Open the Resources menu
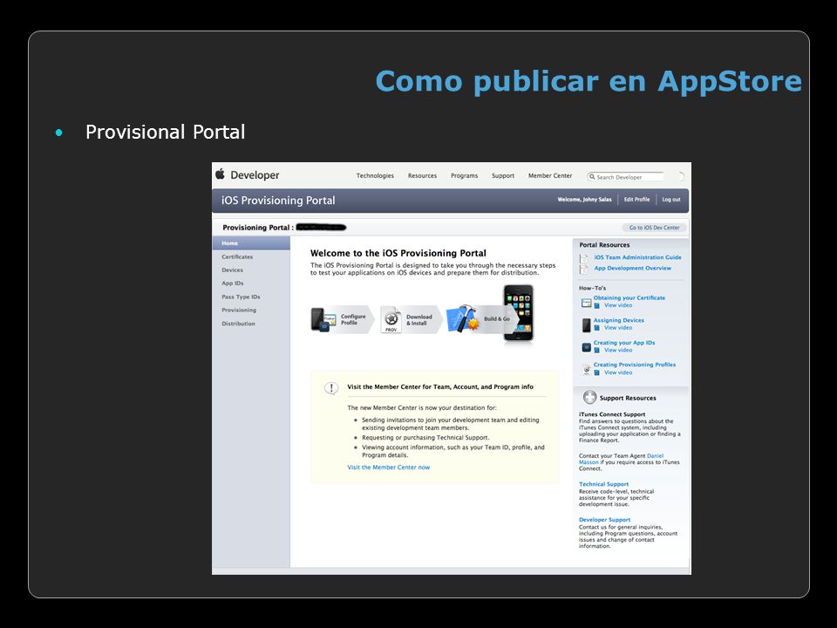 point(422,175)
